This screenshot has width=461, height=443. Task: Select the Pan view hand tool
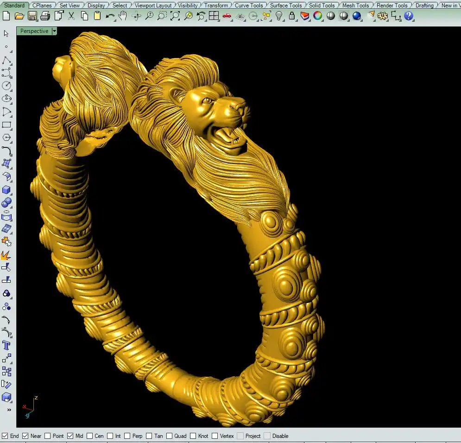(123, 16)
